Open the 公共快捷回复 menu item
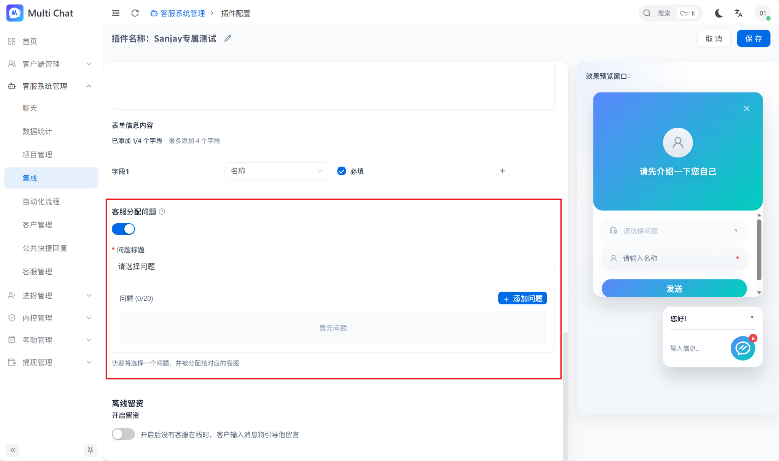This screenshot has height=461, width=779. [51, 248]
